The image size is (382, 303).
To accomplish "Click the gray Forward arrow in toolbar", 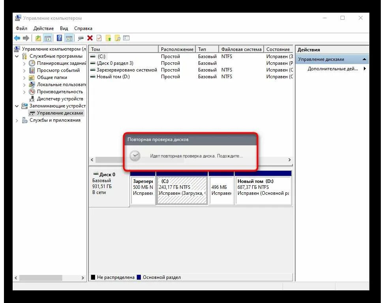I will coord(26,38).
